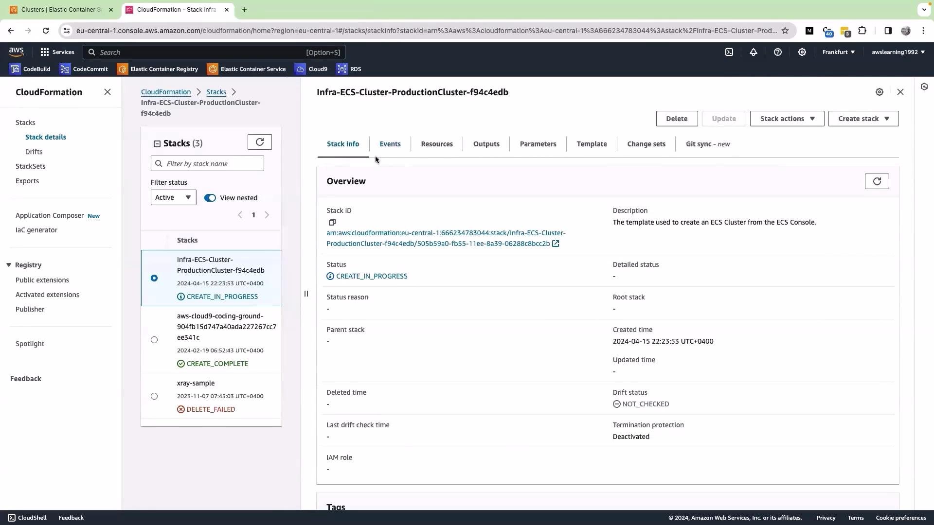Image resolution: width=934 pixels, height=525 pixels.
Task: Open the Stacks breadcrumb link
Action: 216,92
